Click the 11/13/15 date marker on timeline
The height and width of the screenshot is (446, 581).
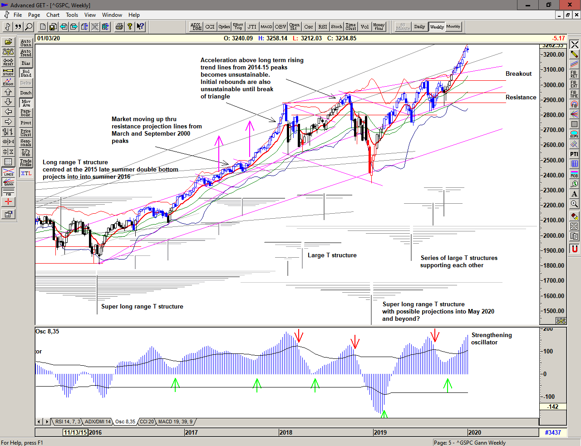pos(75,432)
